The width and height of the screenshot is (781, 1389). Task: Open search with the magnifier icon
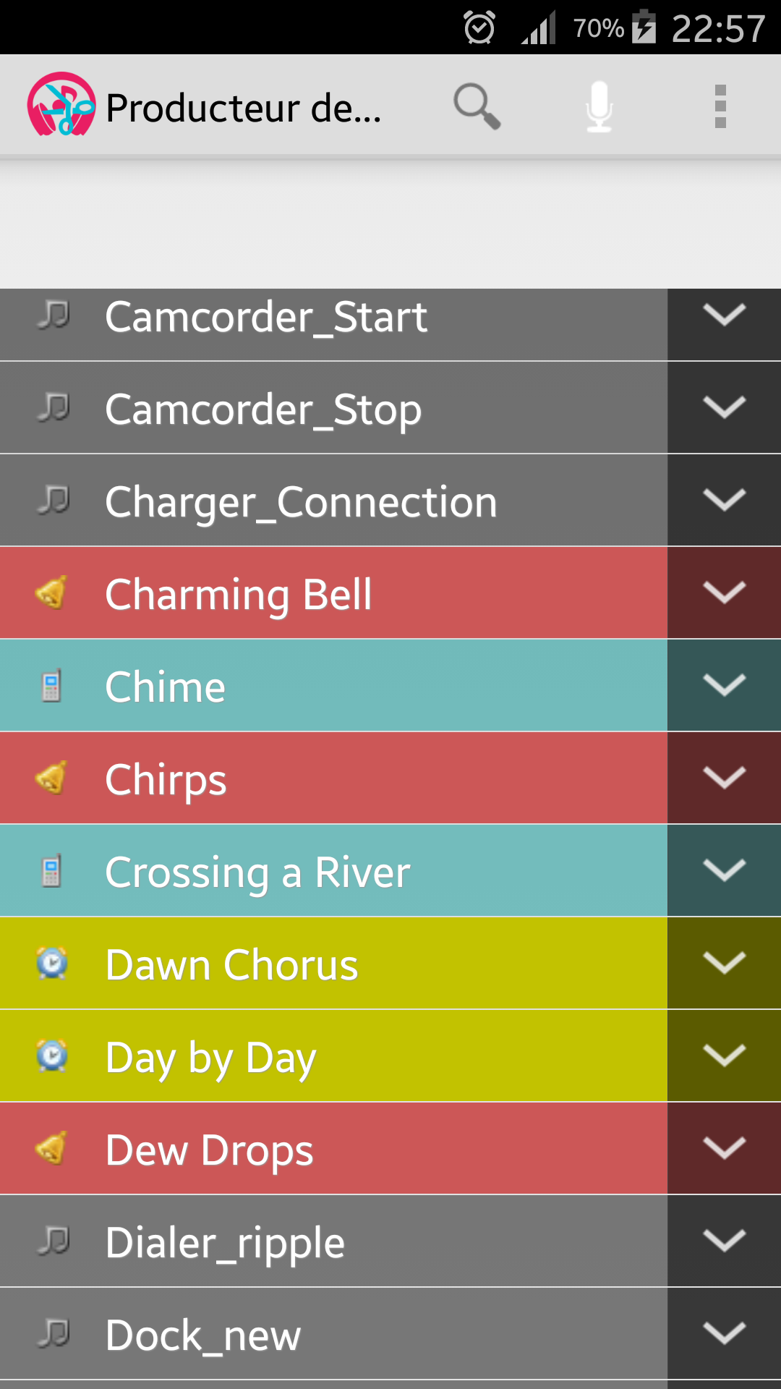[477, 106]
